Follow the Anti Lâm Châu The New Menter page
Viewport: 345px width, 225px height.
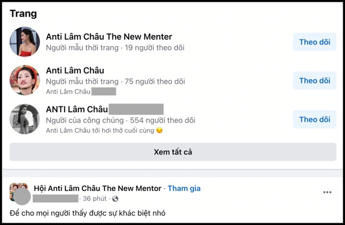[314, 42]
